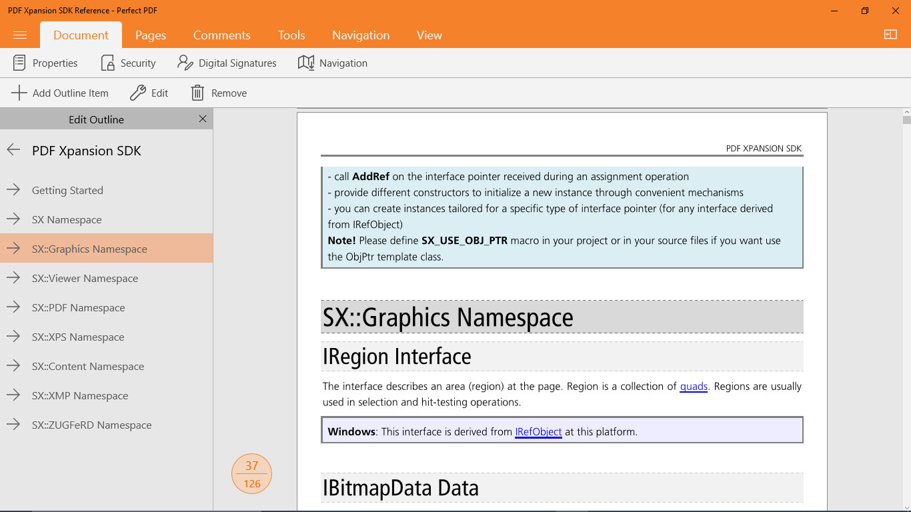
Task: Open the hamburger main menu
Action: coord(20,35)
